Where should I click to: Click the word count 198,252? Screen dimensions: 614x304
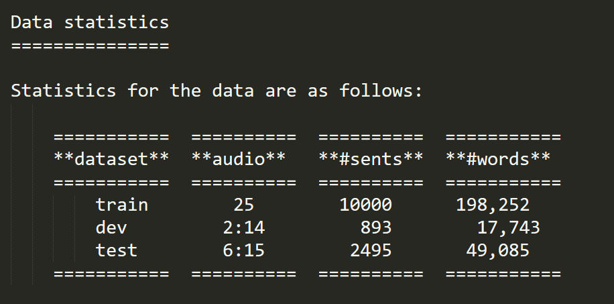[x=493, y=205]
